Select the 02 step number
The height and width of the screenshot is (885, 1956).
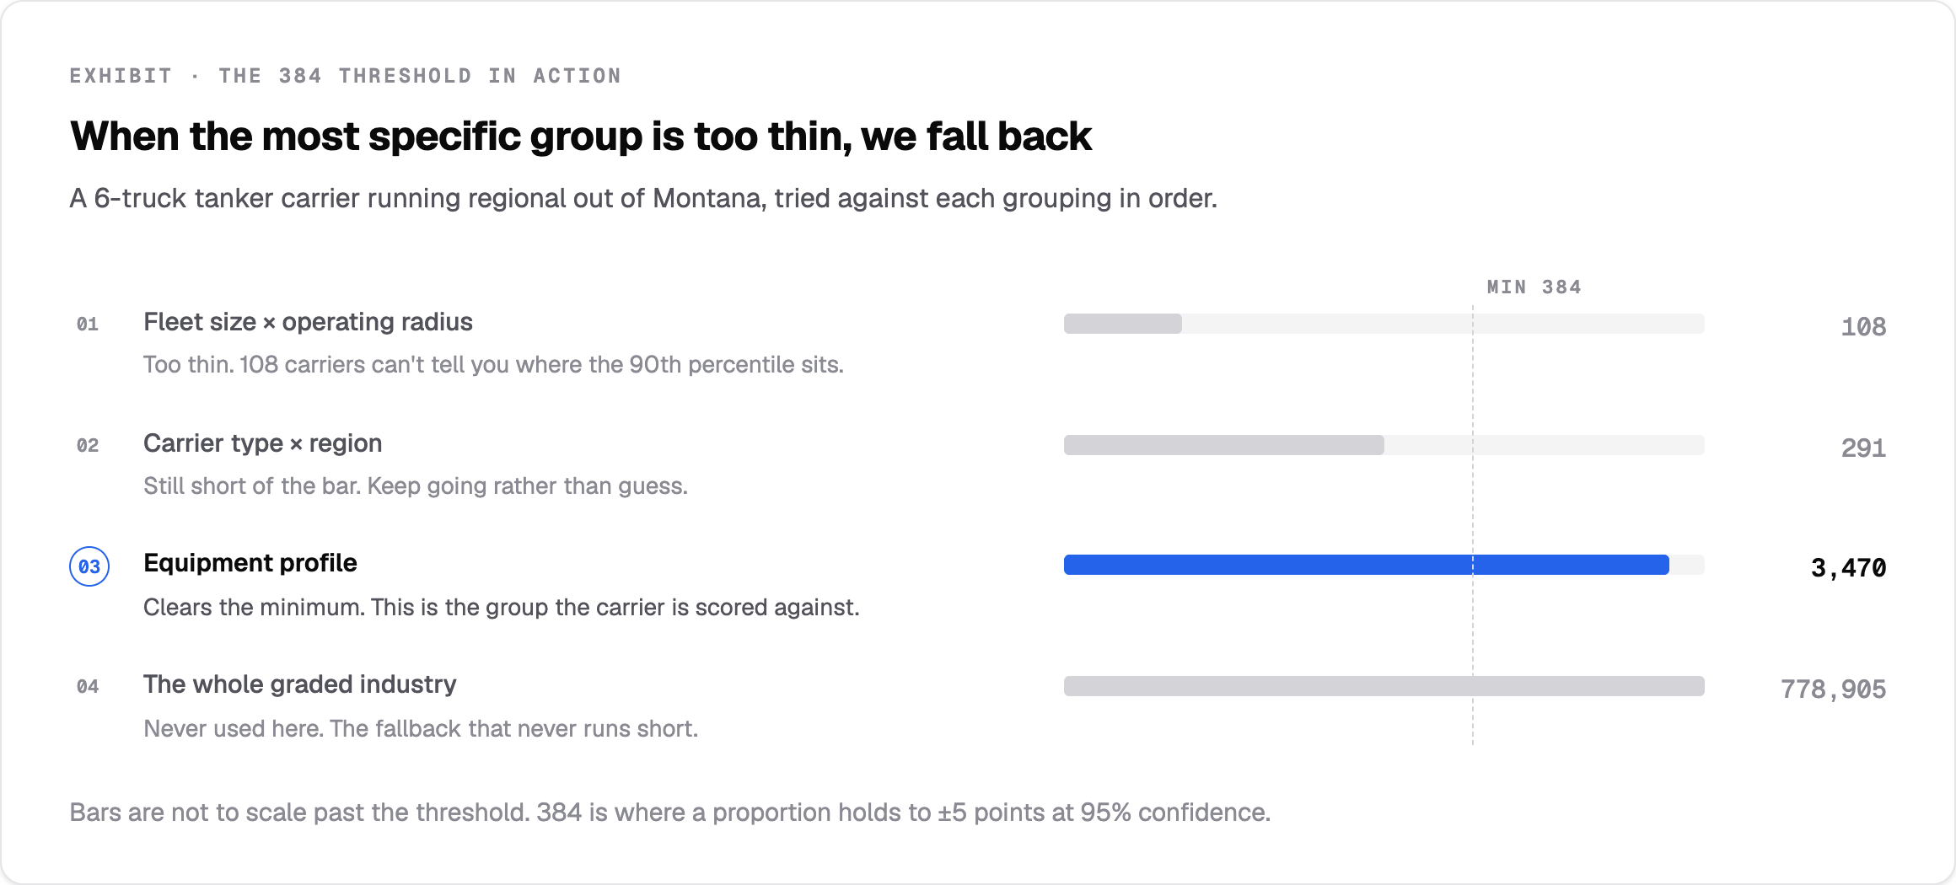point(88,446)
